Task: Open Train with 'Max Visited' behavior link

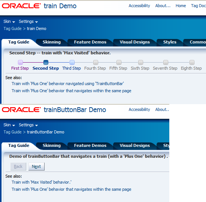Action: click(x=42, y=182)
